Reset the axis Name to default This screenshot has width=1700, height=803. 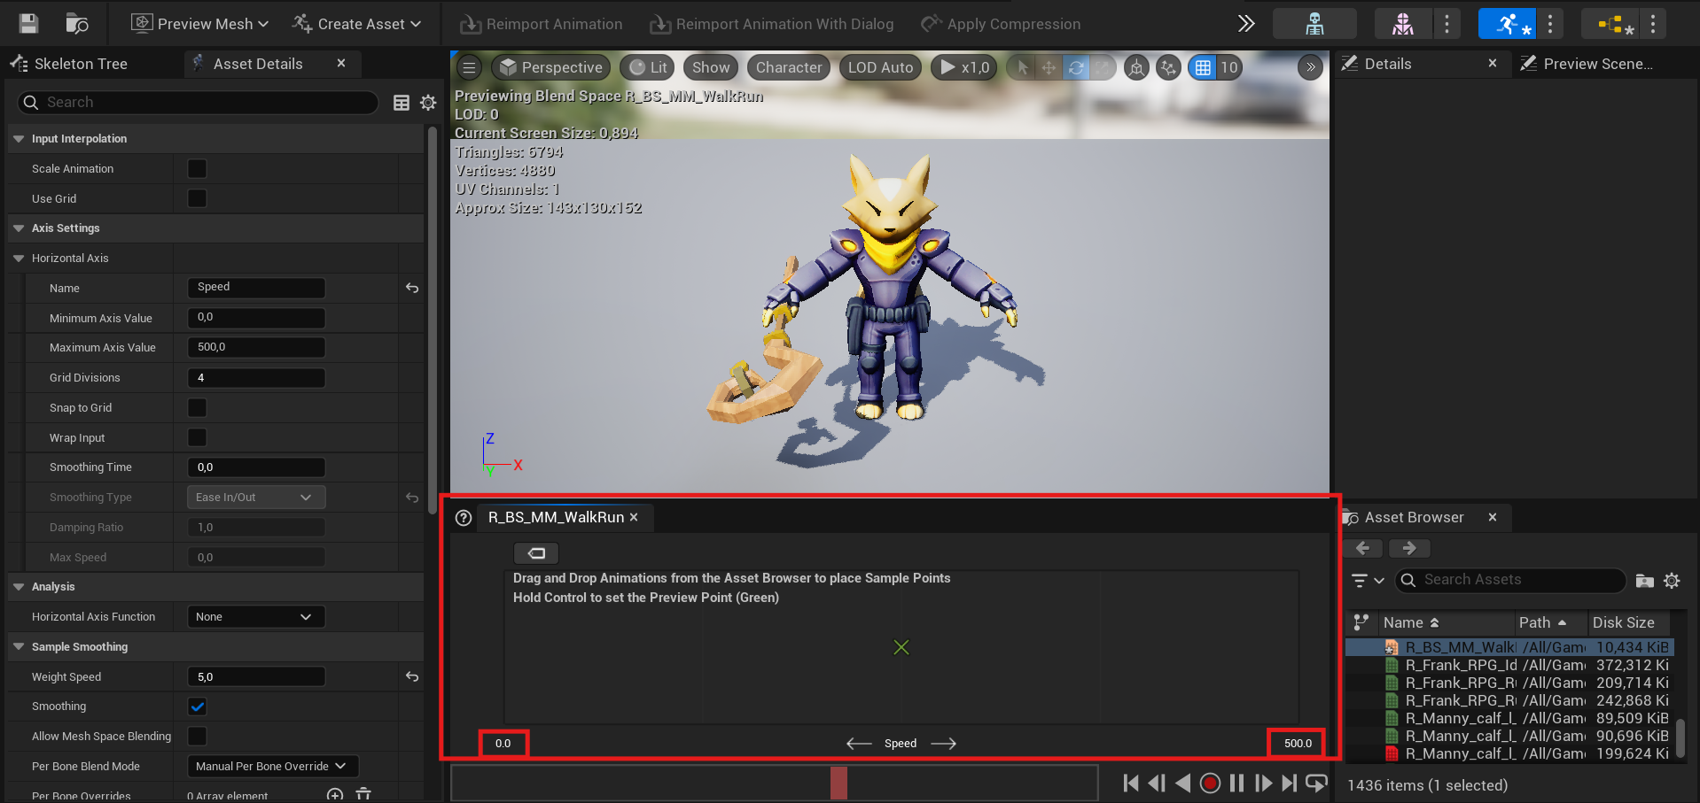tap(412, 288)
